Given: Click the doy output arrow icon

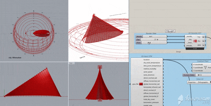Looking at the screenshot, I should pos(203,41).
